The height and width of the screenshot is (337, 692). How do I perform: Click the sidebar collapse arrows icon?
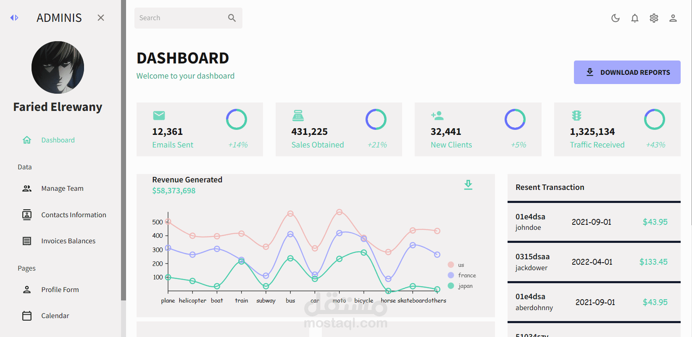tap(14, 18)
